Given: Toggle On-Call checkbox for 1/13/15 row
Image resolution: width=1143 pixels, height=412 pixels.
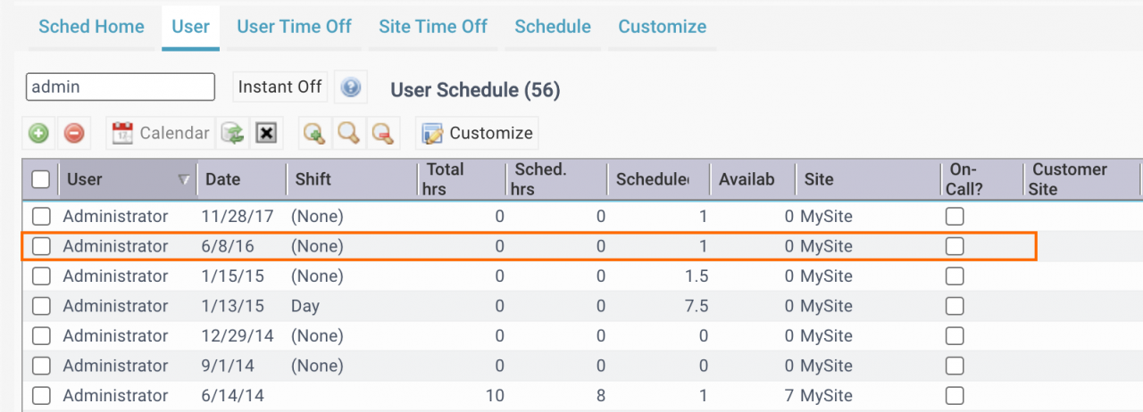Looking at the screenshot, I should point(955,306).
